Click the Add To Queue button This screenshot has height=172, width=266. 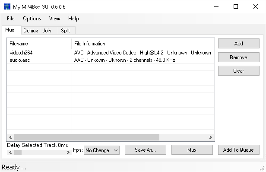239,150
